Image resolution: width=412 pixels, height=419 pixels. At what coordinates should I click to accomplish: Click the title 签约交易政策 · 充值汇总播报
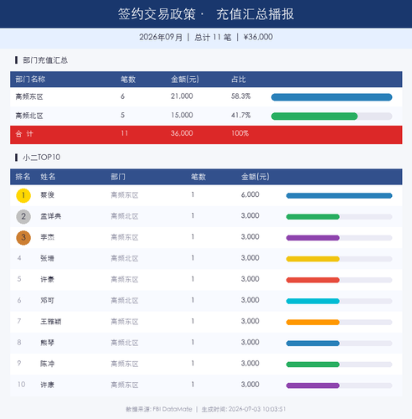pos(206,14)
